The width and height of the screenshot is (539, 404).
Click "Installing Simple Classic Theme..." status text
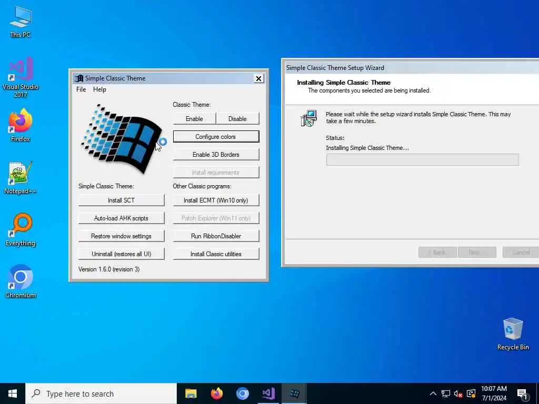[x=367, y=148]
